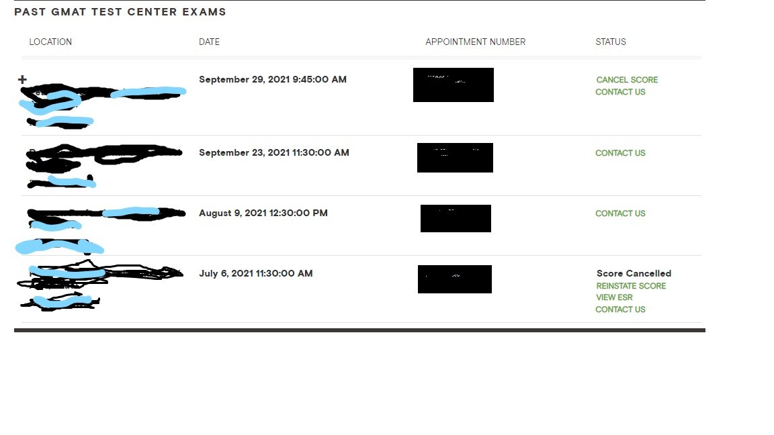This screenshot has width=774, height=435.
Task: Open CONTACT US for July 6 exam
Action: coord(620,309)
